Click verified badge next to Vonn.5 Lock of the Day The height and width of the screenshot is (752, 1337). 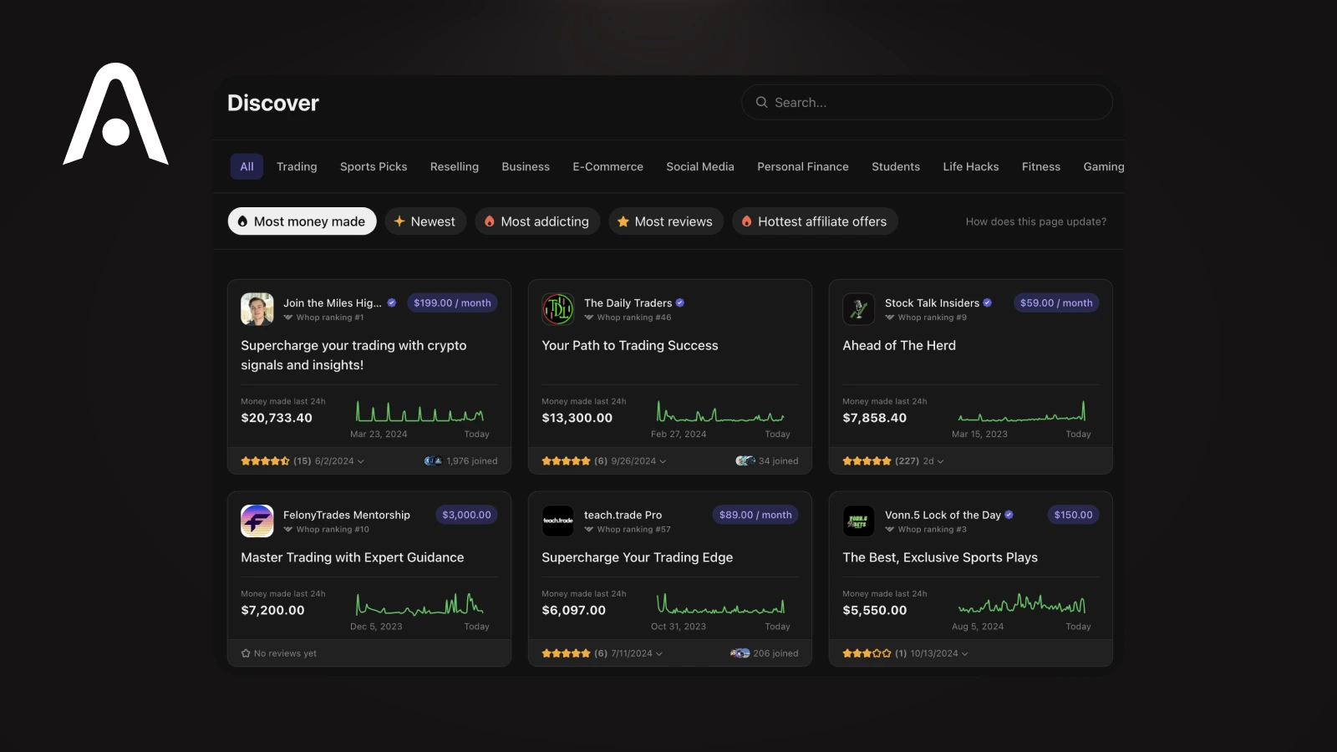1009,515
